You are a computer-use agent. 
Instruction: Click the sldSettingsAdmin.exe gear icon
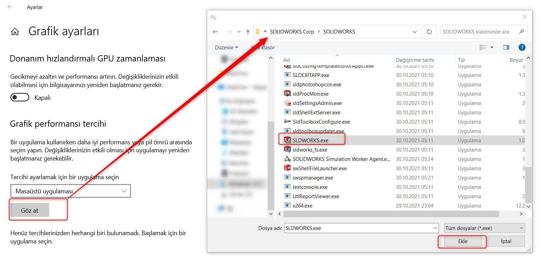287,103
